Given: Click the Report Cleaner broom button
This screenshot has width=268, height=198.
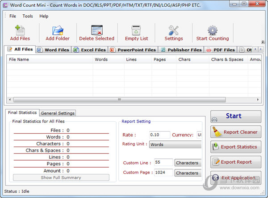Looking at the screenshot, I should point(236,132).
